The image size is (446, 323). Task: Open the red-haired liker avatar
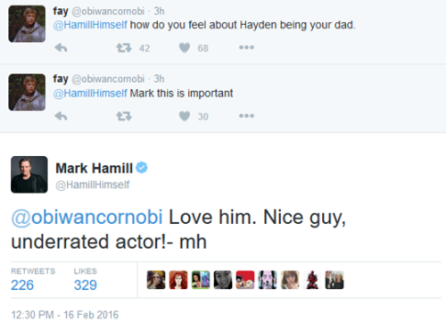[178, 280]
